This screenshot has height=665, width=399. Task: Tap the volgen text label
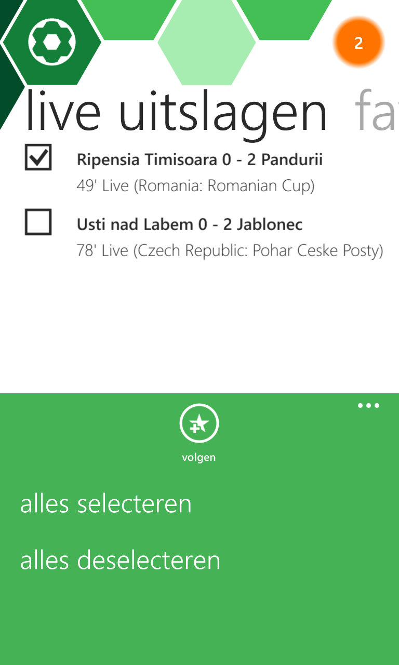198,458
